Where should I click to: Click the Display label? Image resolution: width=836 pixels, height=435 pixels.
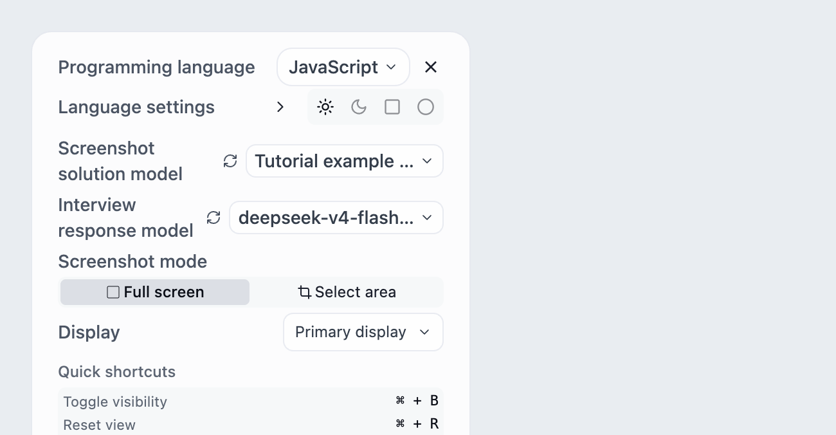[x=89, y=332]
